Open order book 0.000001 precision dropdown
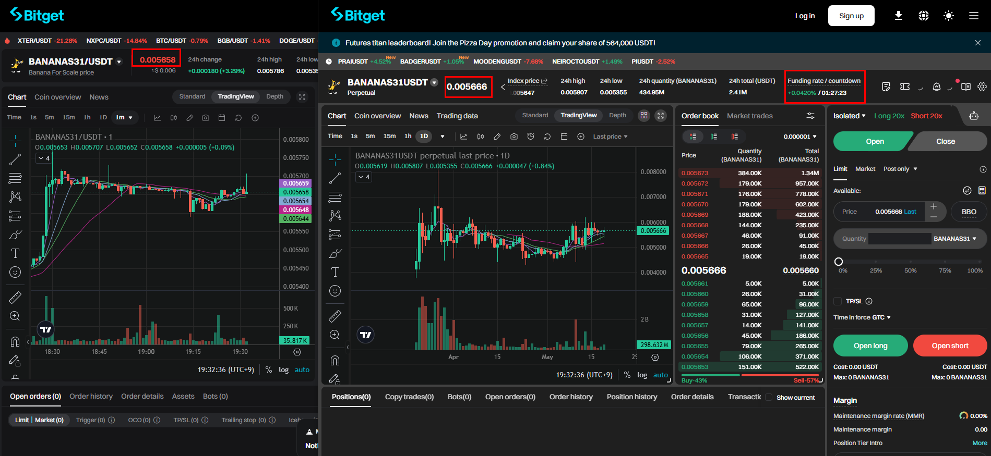This screenshot has width=991, height=456. (x=800, y=137)
